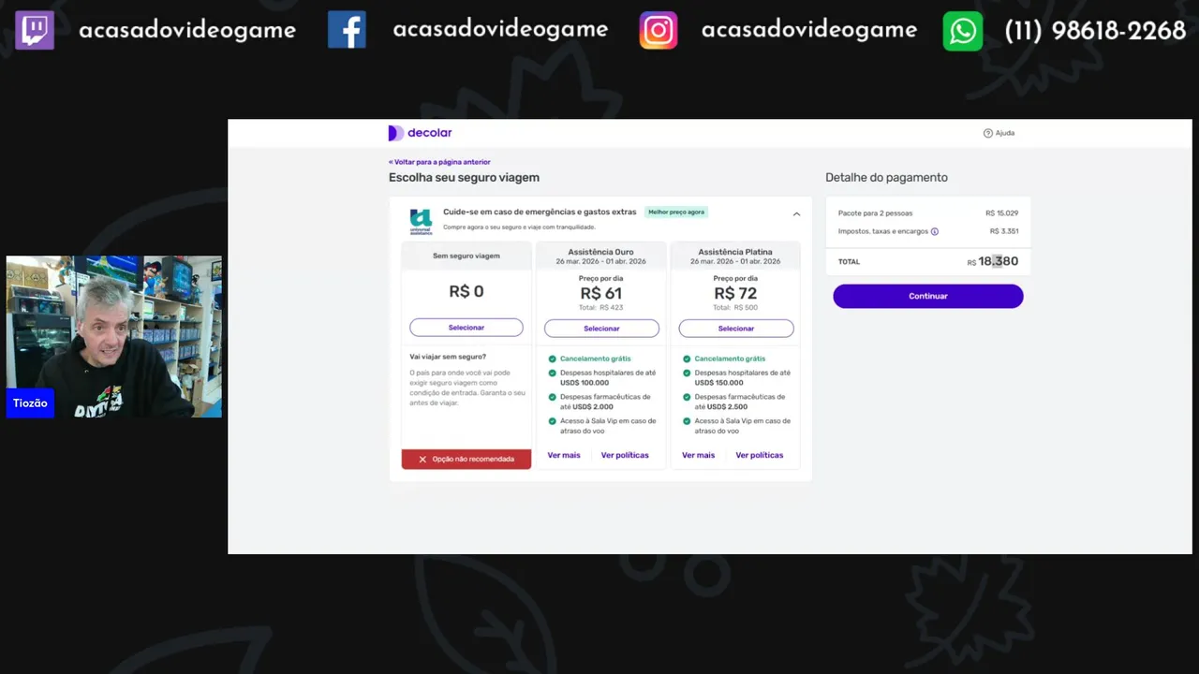The width and height of the screenshot is (1199, 674).
Task: Click the Twitch logo in the banner
Action: (35, 30)
